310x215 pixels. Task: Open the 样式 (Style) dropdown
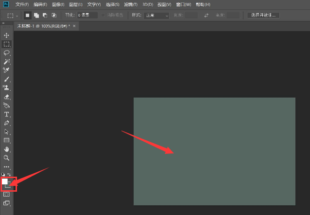(156, 16)
